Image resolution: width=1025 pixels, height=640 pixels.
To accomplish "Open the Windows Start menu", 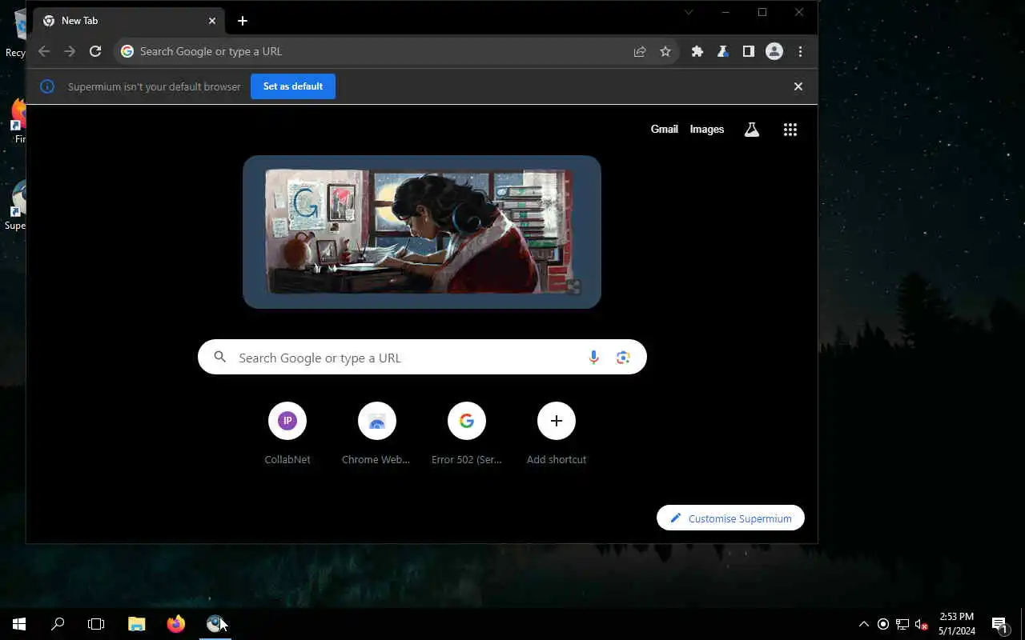I will 19,624.
